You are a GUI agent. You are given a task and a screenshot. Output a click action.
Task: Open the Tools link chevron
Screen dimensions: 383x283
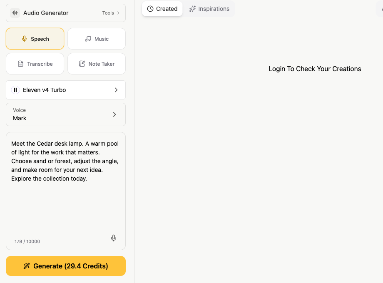point(118,13)
